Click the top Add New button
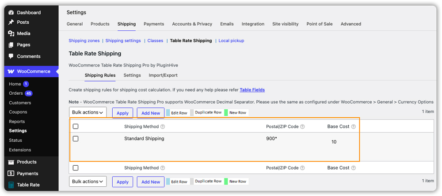Screen dimensions: 442x196 (151, 113)
